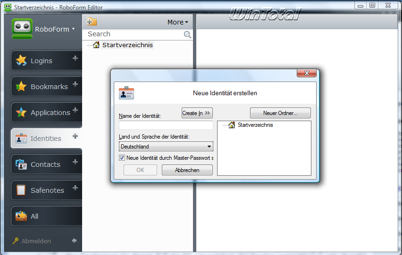The width and height of the screenshot is (402, 255).
Task: Click the key icon next to Abmelden
Action: coord(16,241)
